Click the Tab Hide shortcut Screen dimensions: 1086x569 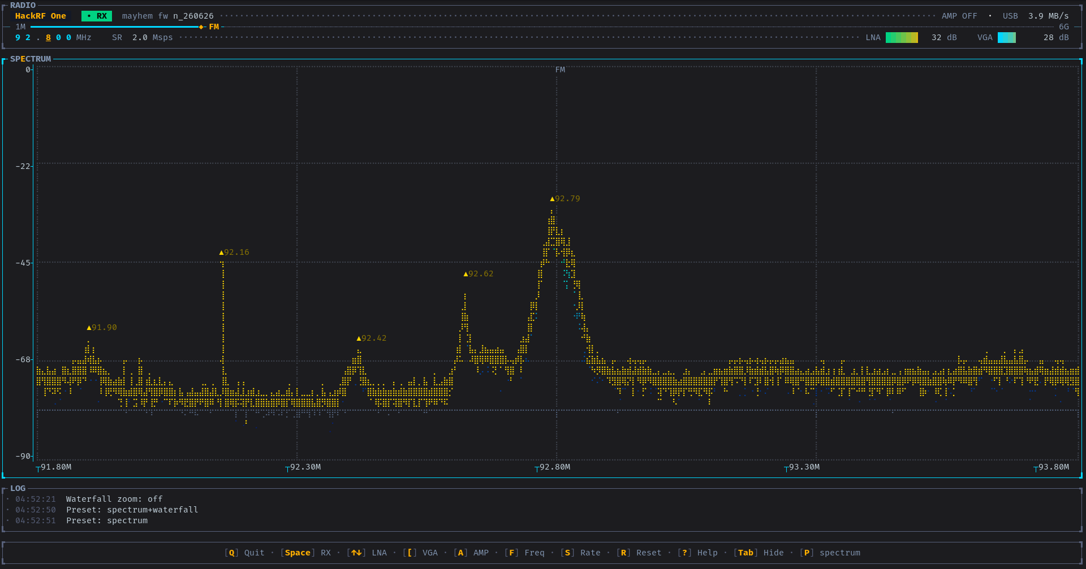coord(759,553)
